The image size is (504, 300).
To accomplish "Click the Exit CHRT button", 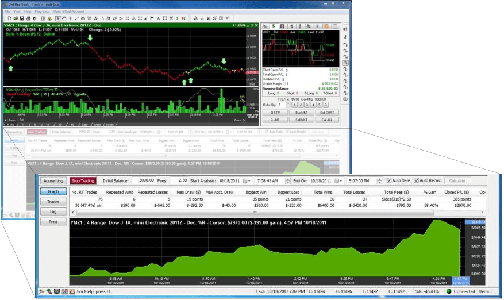I will click(327, 113).
